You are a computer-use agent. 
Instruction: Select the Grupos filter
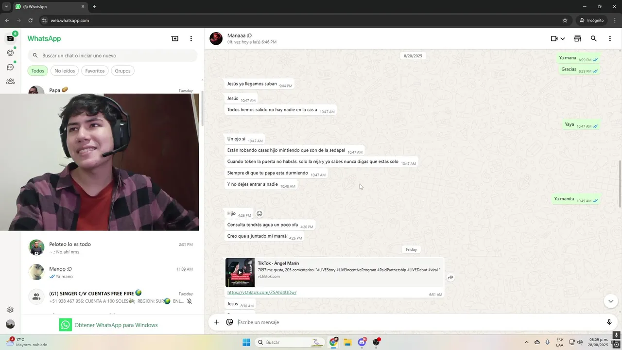[x=122, y=71]
